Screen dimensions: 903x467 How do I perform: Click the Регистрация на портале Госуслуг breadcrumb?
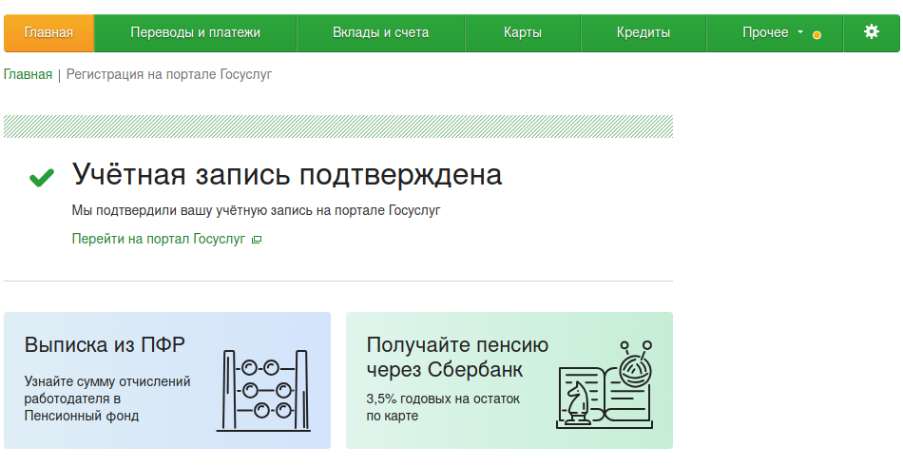pos(169,74)
